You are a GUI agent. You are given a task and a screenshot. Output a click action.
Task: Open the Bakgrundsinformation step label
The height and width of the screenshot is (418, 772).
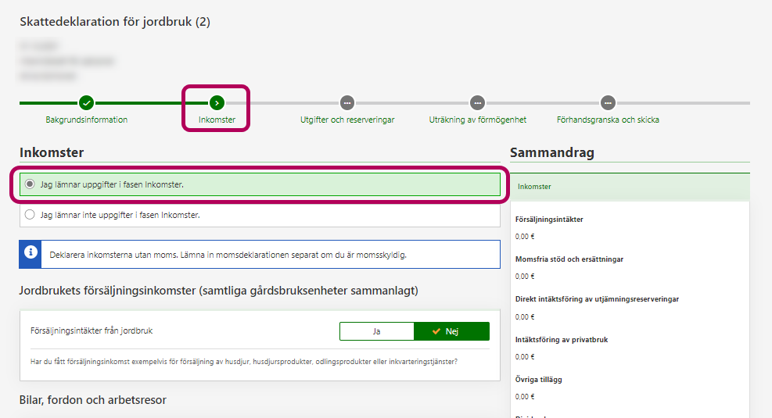point(87,120)
